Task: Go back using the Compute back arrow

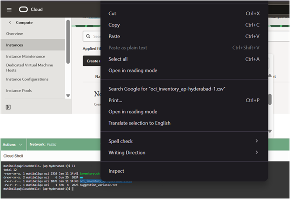Action: point(10,22)
